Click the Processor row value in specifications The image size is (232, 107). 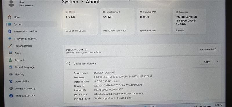pos(123,77)
